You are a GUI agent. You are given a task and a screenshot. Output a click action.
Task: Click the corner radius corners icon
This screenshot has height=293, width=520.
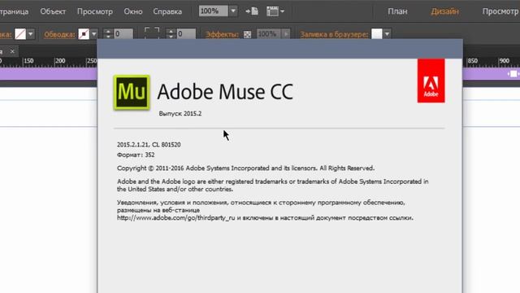tap(152, 33)
